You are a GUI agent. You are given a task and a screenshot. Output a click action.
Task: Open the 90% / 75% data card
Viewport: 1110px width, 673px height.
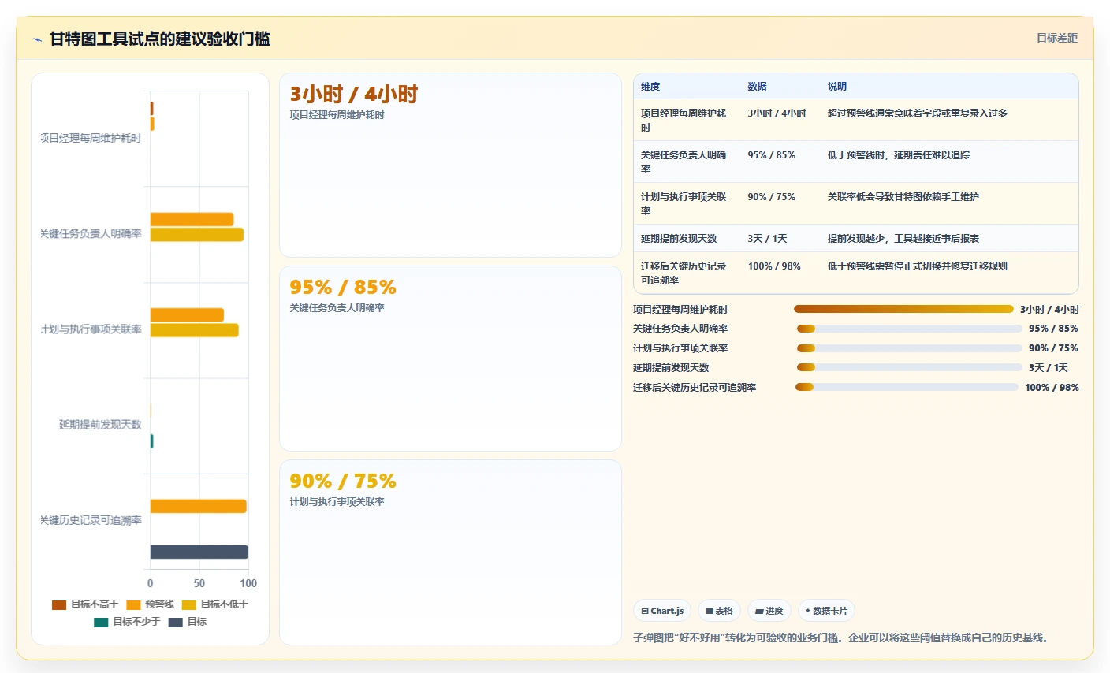click(x=450, y=552)
